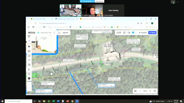Click the Proposed Underpass label
The image size is (184, 103).
[x=136, y=49]
